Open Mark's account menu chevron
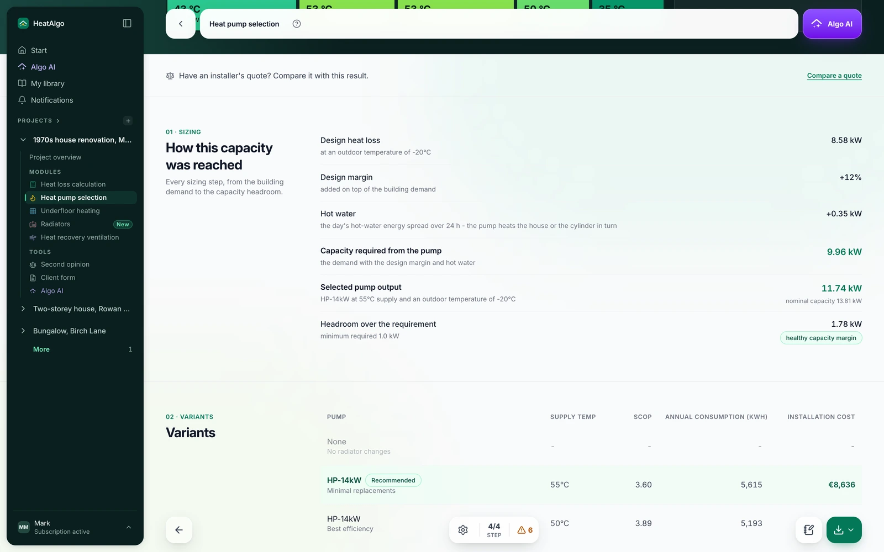The image size is (884, 552). 129,527
